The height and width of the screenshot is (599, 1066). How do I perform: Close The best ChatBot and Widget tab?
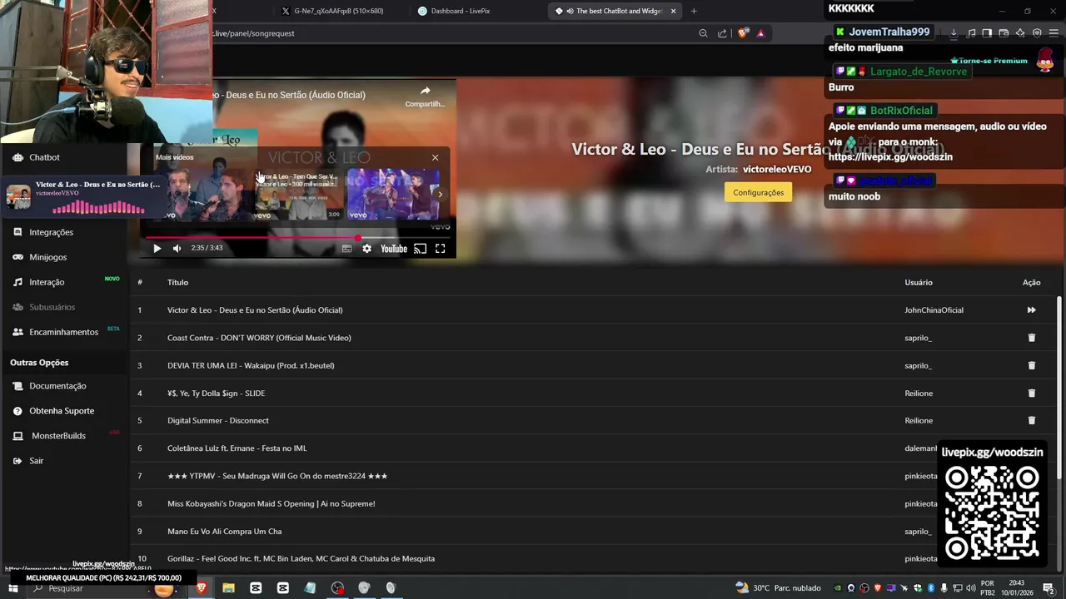(x=673, y=11)
